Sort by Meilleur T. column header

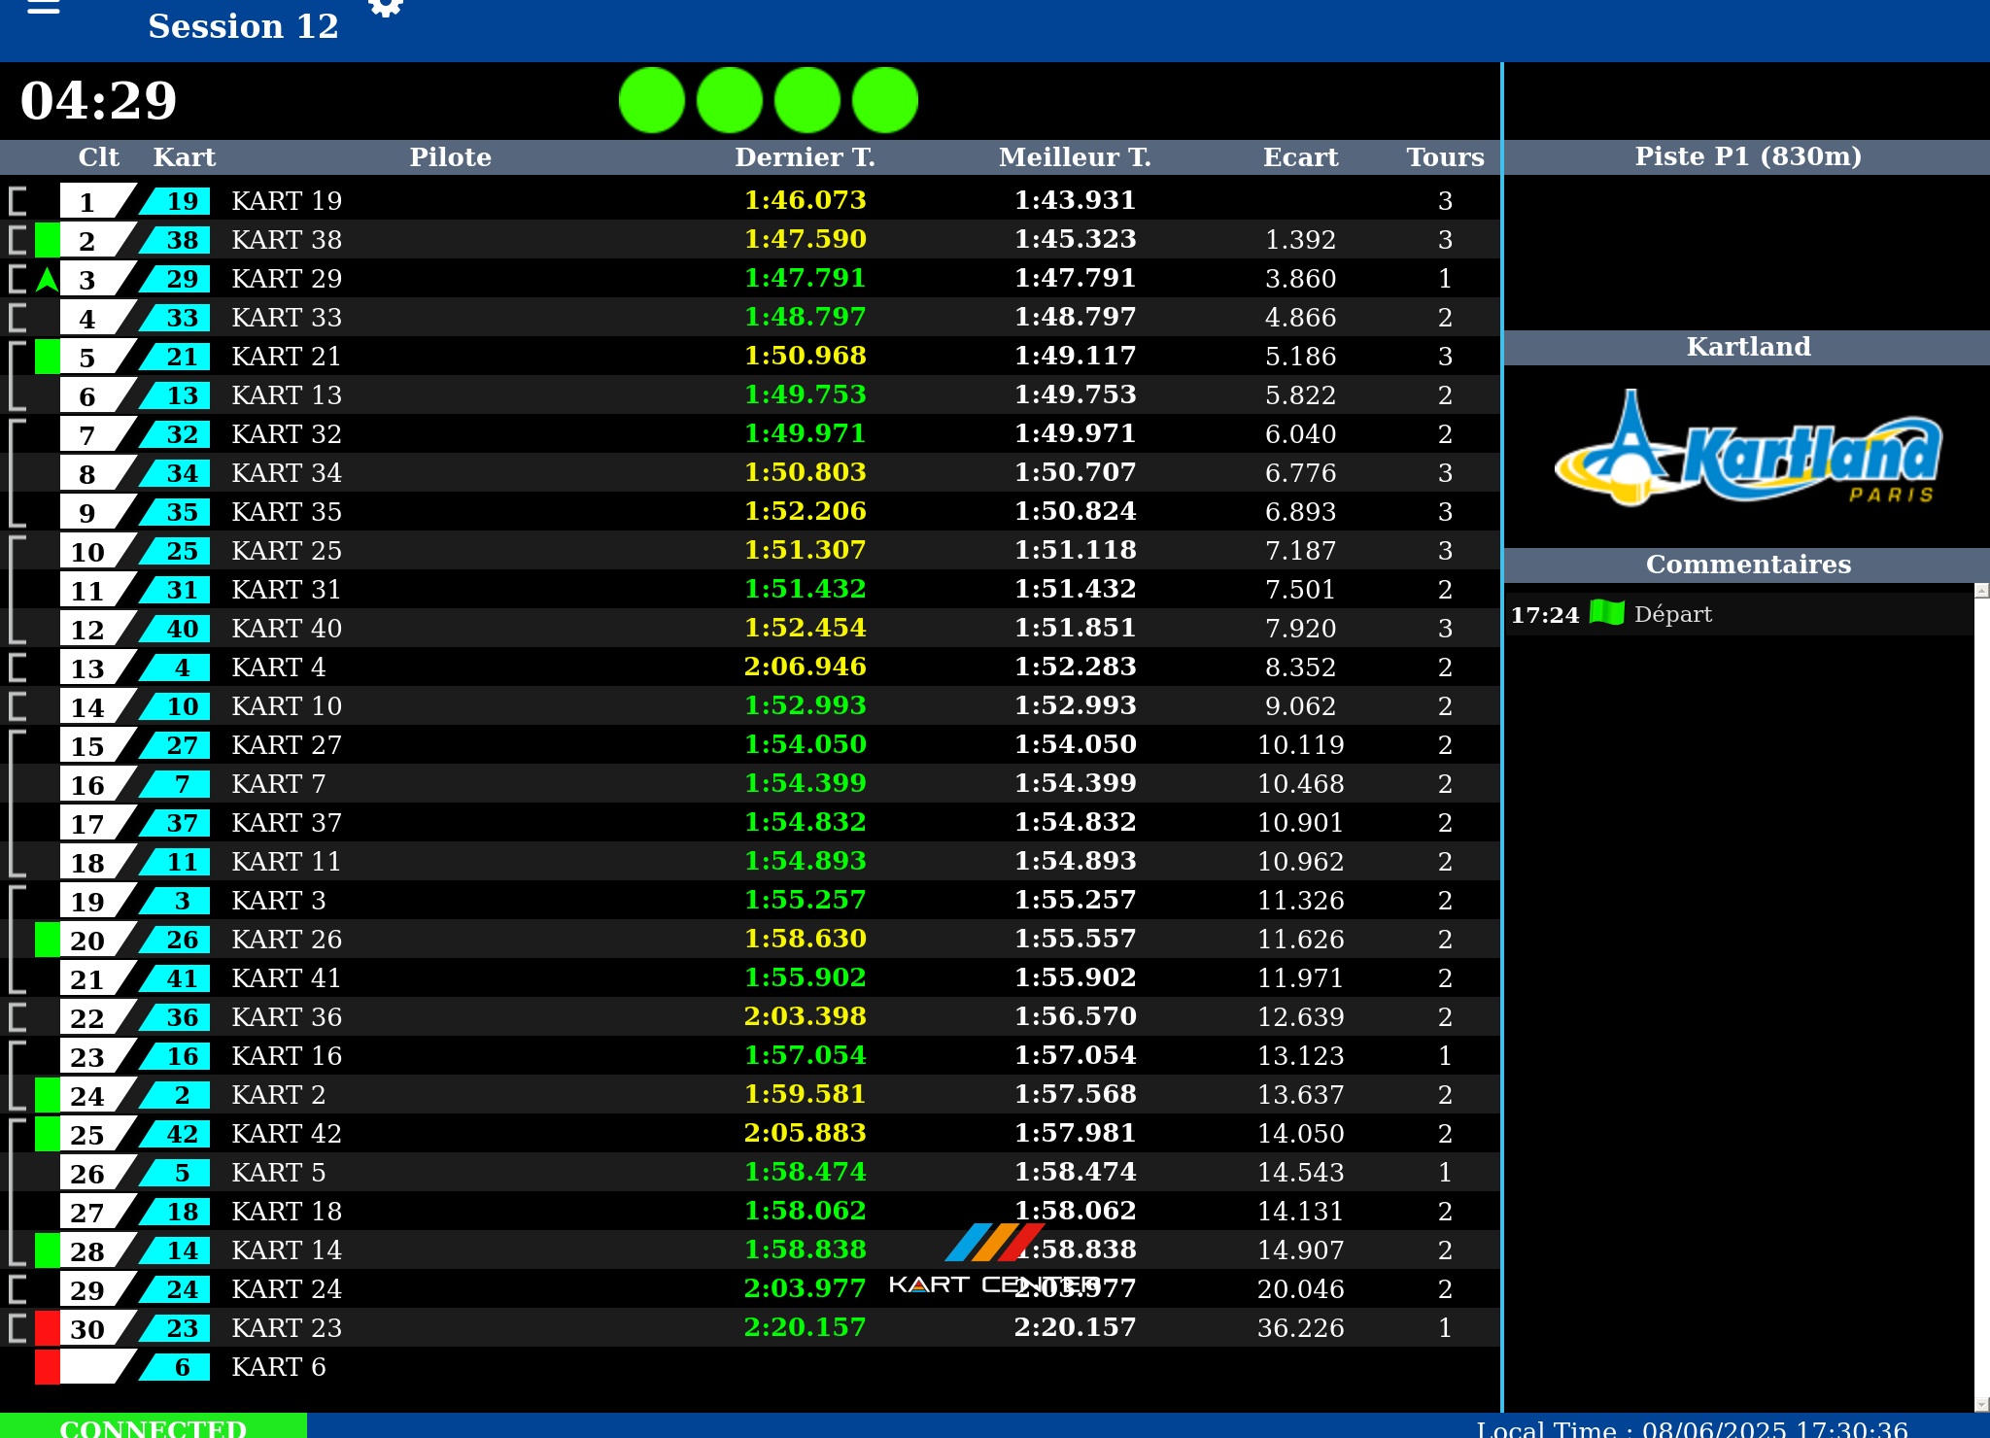tap(1075, 157)
